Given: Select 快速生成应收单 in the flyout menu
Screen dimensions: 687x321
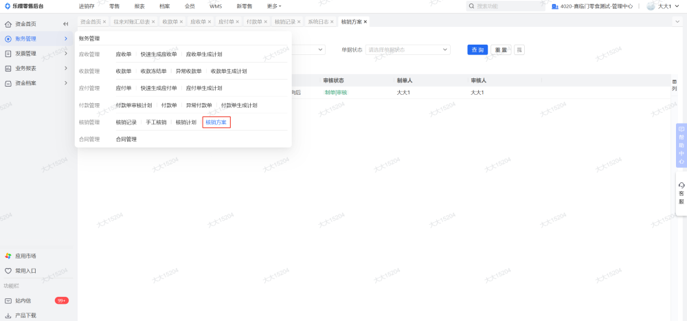Looking at the screenshot, I should tap(159, 54).
